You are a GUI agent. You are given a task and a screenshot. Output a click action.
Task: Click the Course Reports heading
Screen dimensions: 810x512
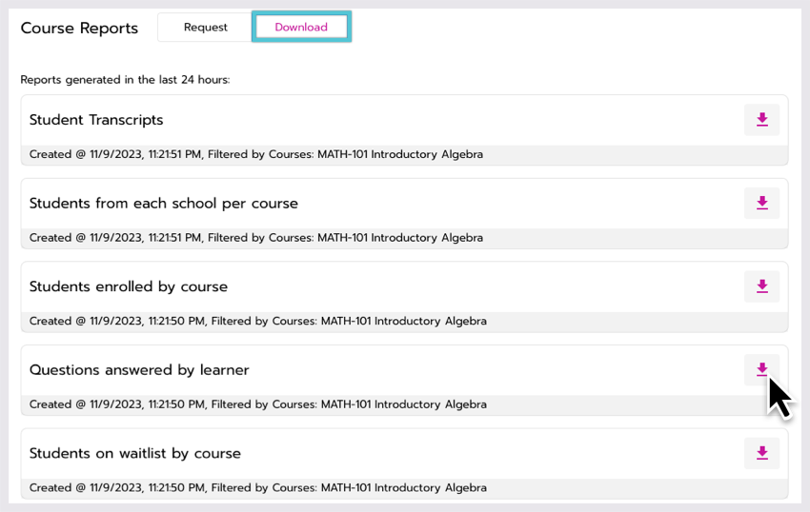[x=79, y=28]
